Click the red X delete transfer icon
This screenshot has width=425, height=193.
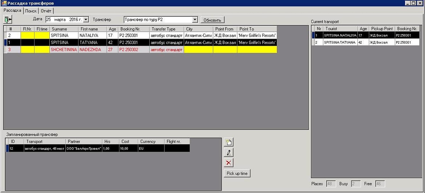pyautogui.click(x=229, y=163)
